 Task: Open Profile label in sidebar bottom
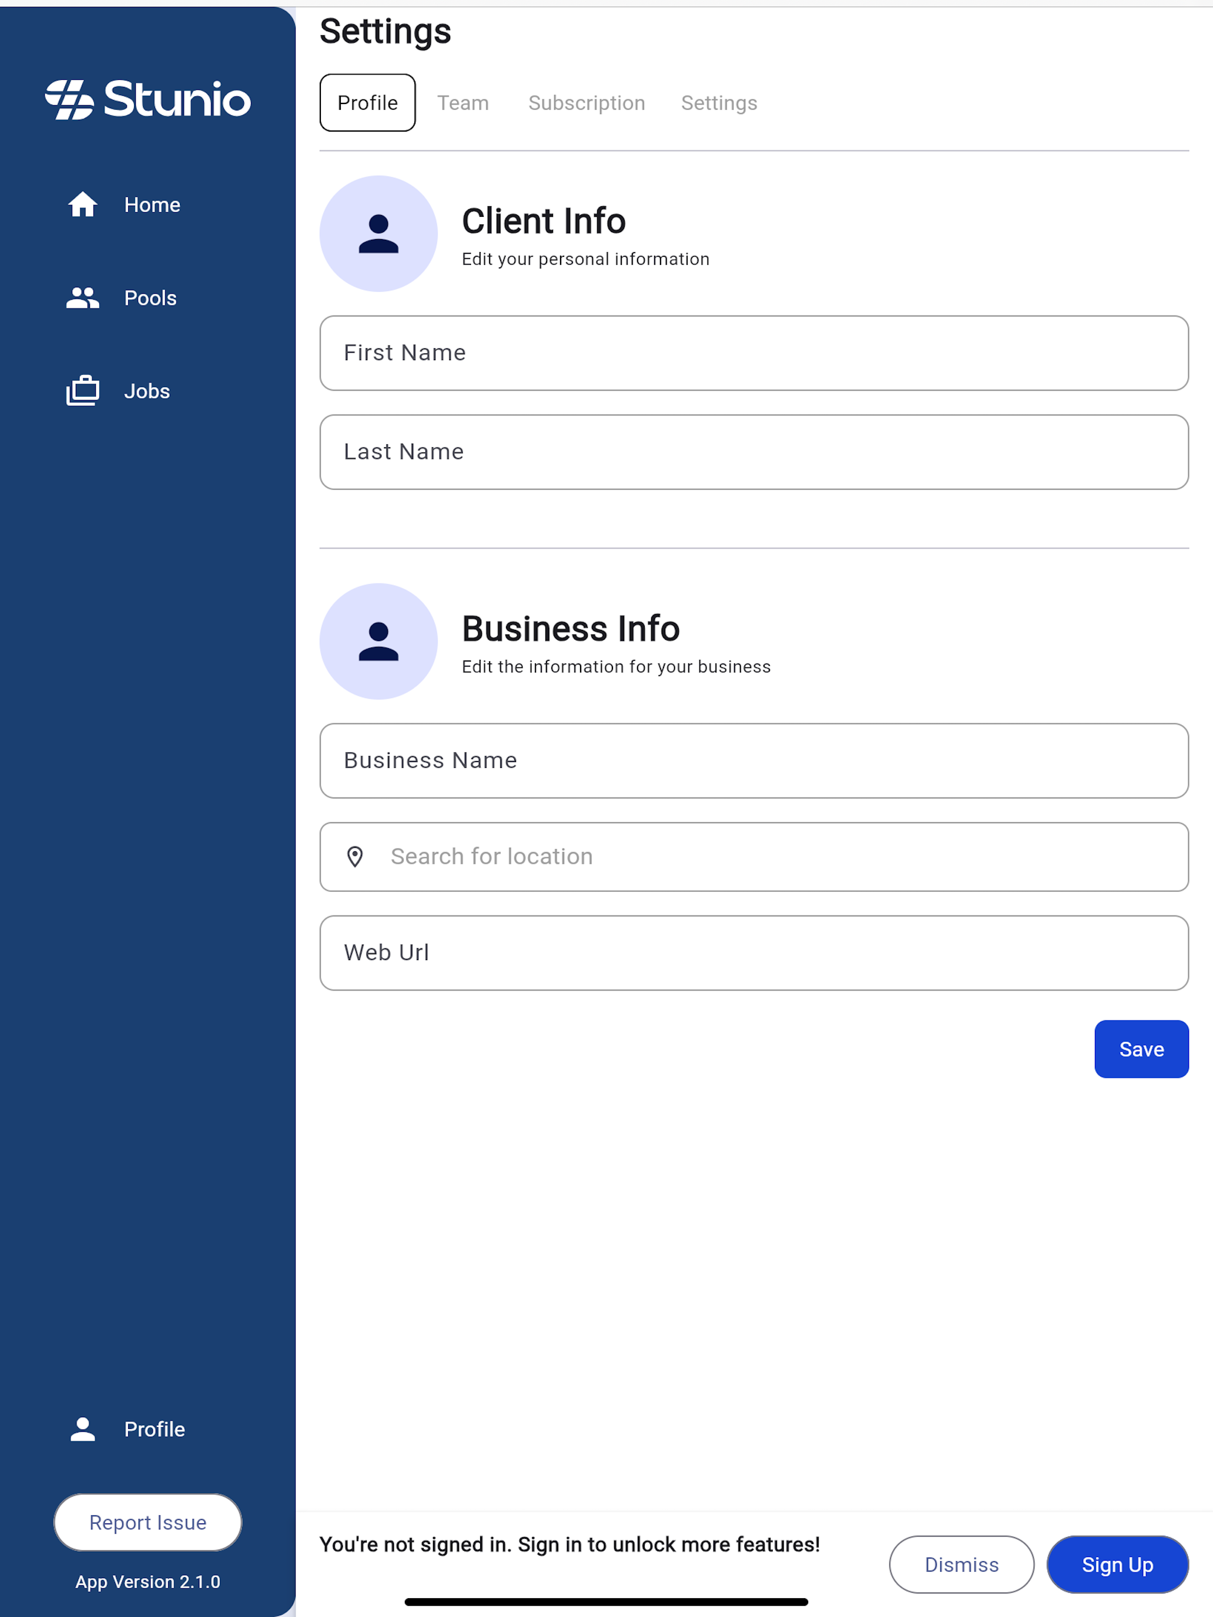tap(155, 1429)
